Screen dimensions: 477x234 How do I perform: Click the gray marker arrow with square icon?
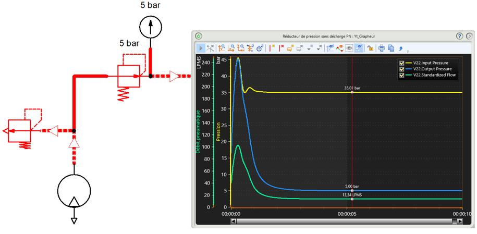click(x=310, y=48)
